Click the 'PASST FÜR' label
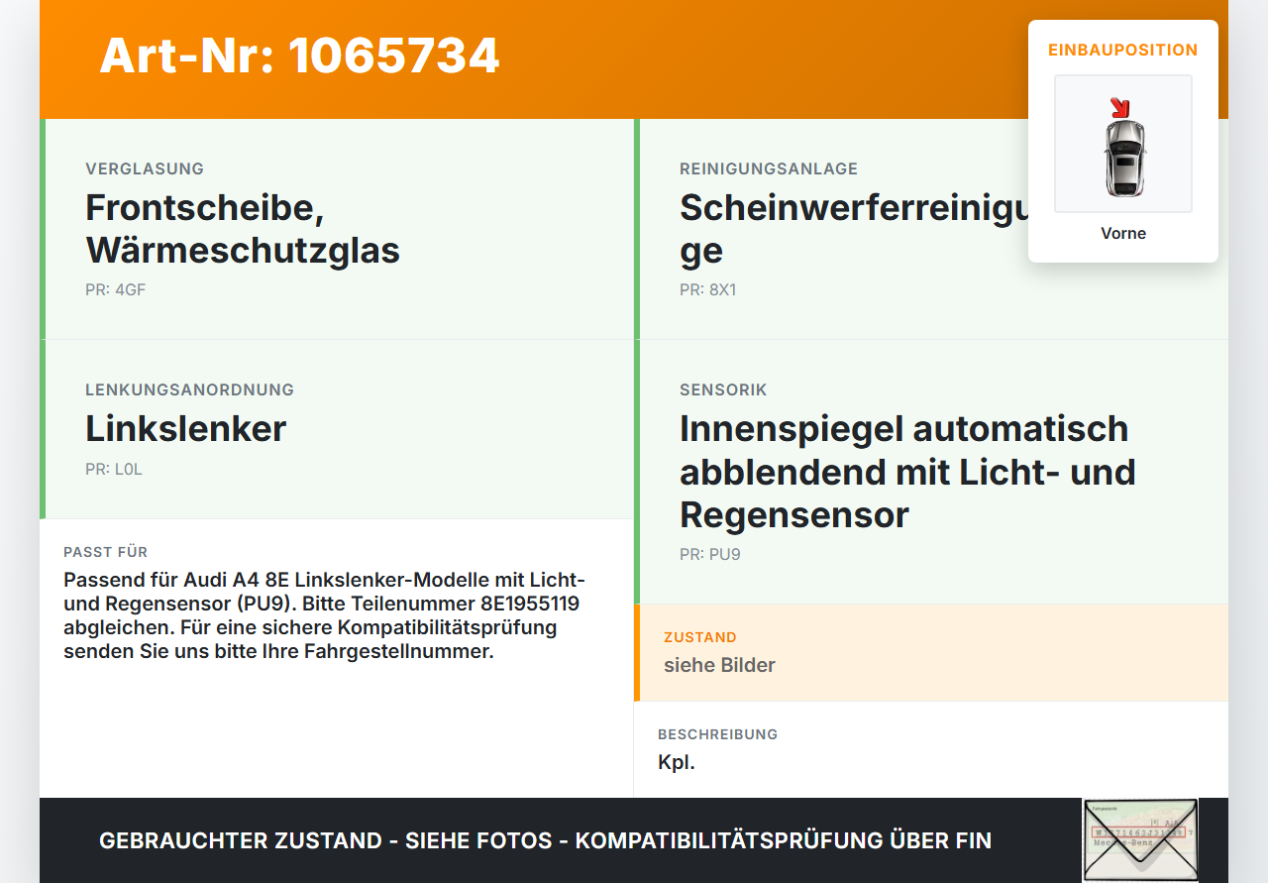This screenshot has width=1268, height=883. pyautogui.click(x=106, y=552)
